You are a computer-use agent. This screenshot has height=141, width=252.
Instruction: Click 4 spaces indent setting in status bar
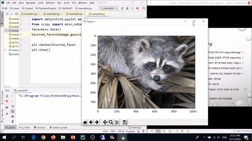[130, 132]
